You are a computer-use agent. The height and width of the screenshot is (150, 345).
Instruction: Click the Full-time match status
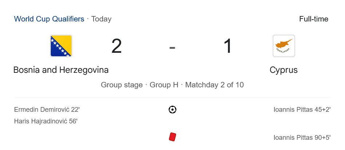(314, 19)
